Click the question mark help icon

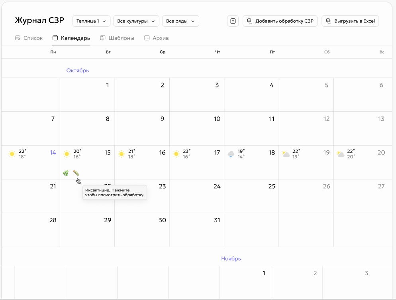point(233,21)
